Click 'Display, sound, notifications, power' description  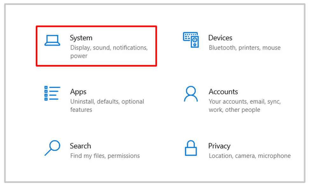tap(109, 48)
